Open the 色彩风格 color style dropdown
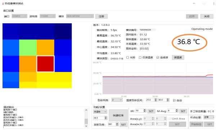 pyautogui.click(x=117, y=100)
